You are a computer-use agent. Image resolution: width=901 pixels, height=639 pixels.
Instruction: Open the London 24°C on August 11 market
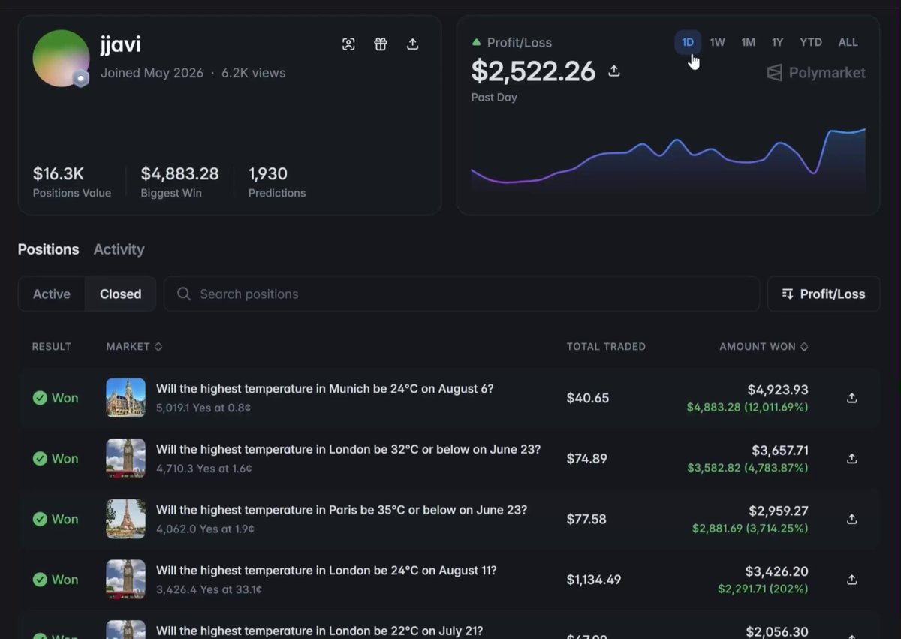coord(327,571)
